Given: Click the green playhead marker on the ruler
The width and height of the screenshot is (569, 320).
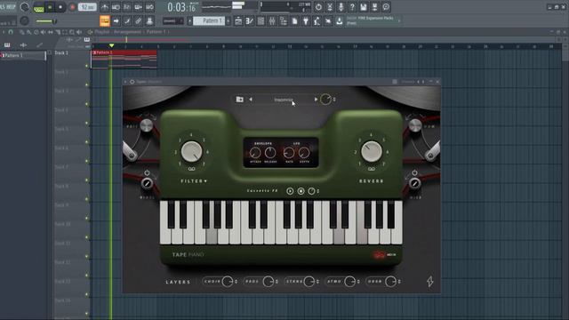Looking at the screenshot, I should [x=112, y=45].
